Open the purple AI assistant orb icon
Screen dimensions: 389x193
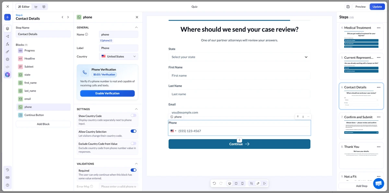click(x=7, y=75)
